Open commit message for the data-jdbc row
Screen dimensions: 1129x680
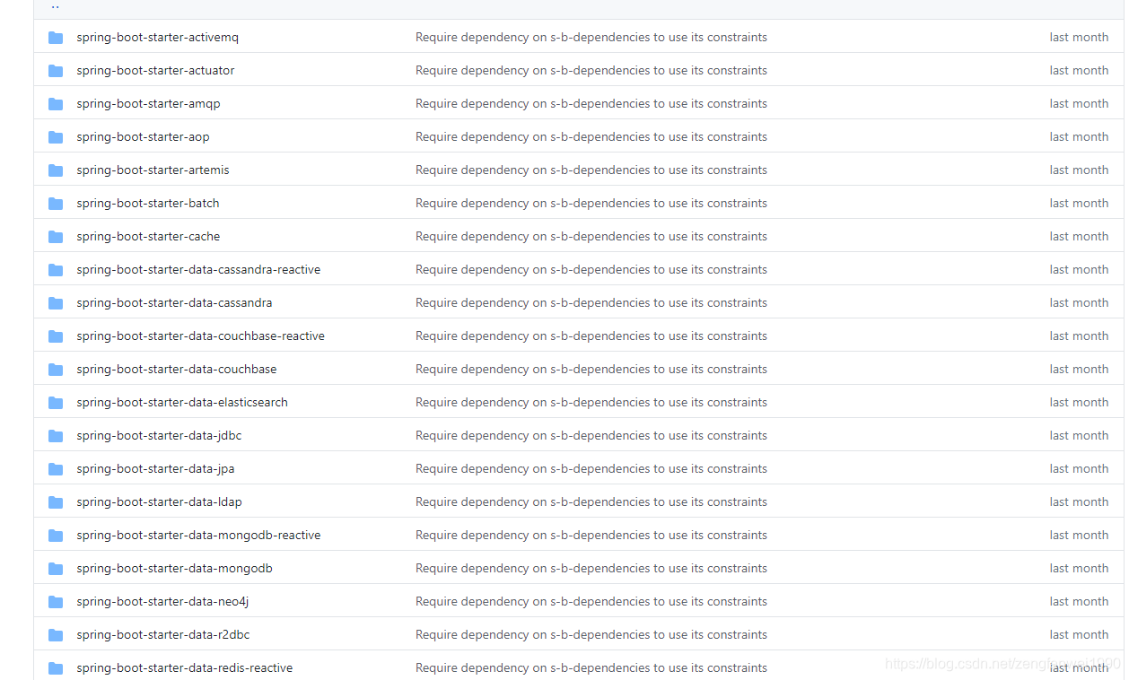click(x=591, y=436)
